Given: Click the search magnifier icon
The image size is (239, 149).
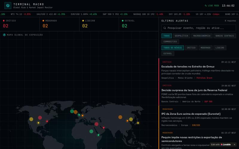Looking at the screenshot, I should click(x=165, y=28).
